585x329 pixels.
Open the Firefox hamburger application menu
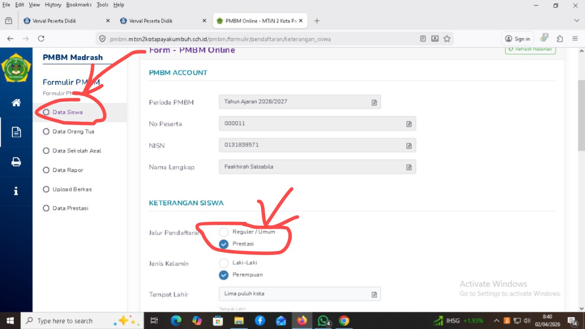coord(575,39)
